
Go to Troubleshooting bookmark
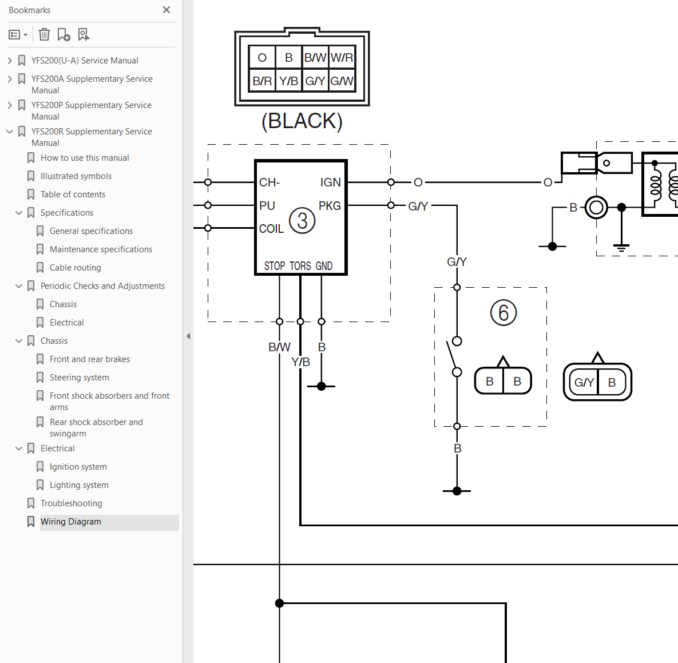72,503
